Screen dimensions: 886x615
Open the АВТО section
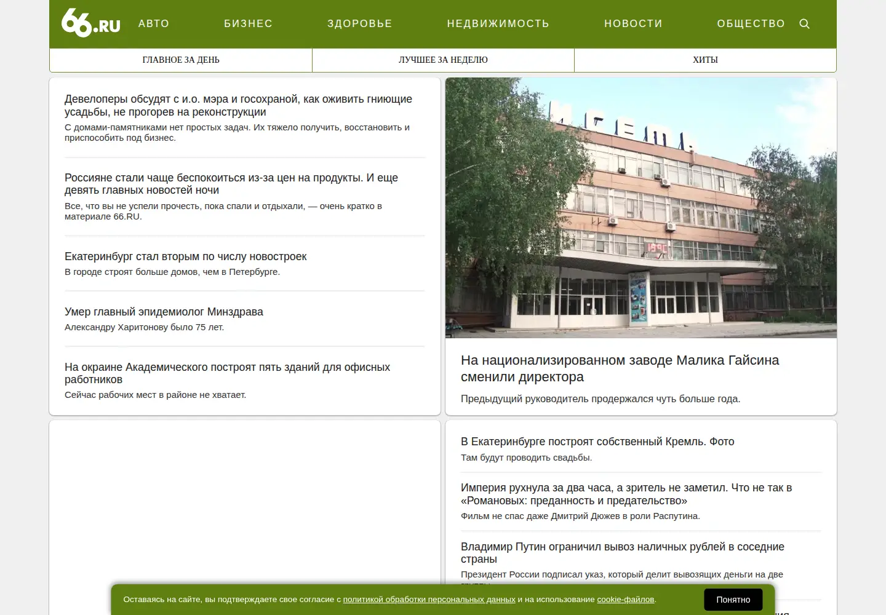point(154,23)
